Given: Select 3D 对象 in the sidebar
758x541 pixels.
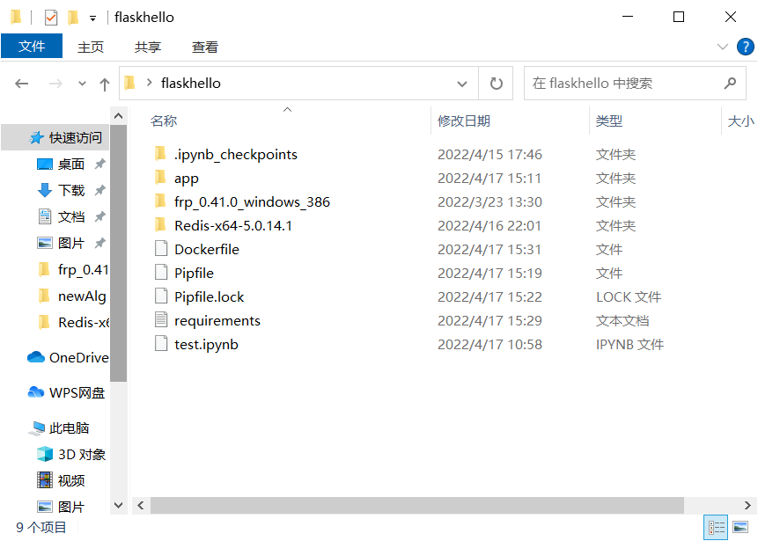Looking at the screenshot, I should 68,454.
